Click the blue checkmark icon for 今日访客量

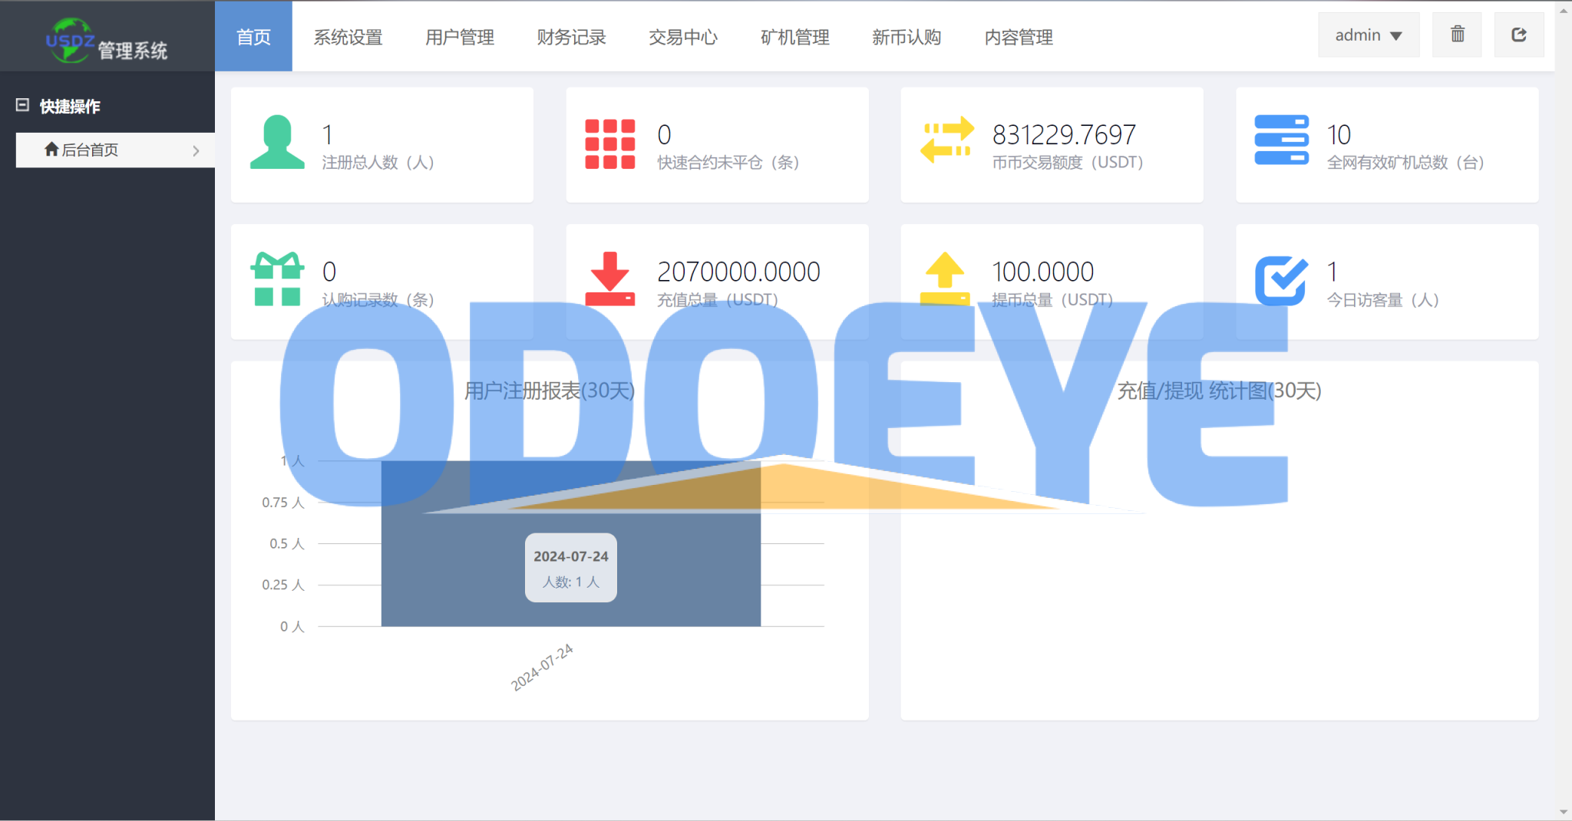pyautogui.click(x=1281, y=281)
